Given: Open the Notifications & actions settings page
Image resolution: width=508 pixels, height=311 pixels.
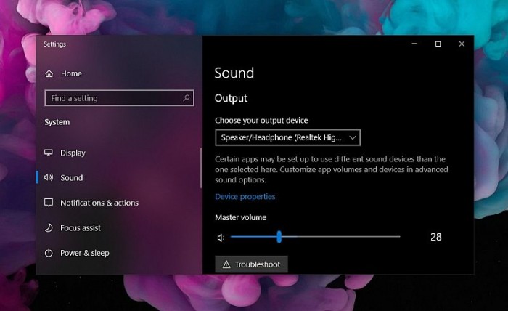Looking at the screenshot, I should [x=99, y=203].
